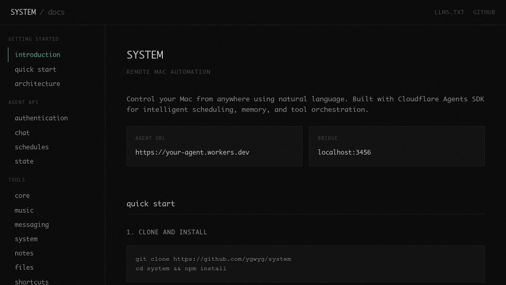Image resolution: width=506 pixels, height=285 pixels.
Task: Click the BRIDGE card label
Action: pyautogui.click(x=327, y=138)
